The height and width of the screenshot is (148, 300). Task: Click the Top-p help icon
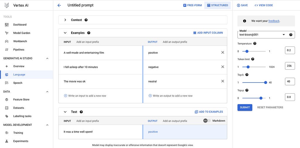tap(247, 90)
